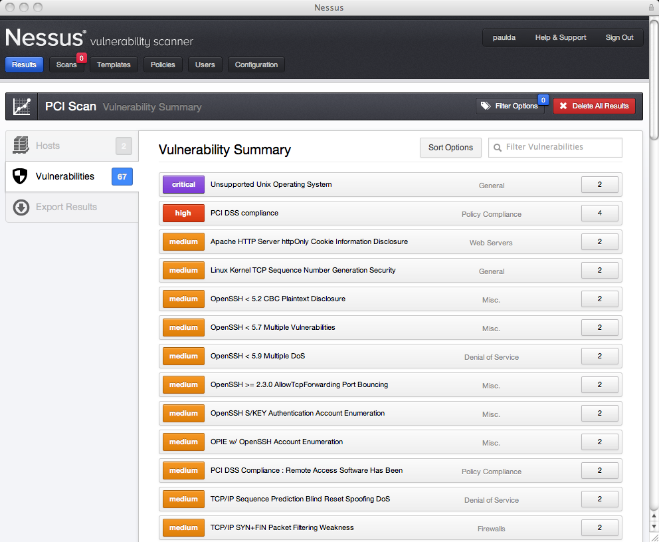Image resolution: width=659 pixels, height=542 pixels.
Task: Open OpenSSH S/KEY Authentication Account Enumeration
Action: [391, 413]
